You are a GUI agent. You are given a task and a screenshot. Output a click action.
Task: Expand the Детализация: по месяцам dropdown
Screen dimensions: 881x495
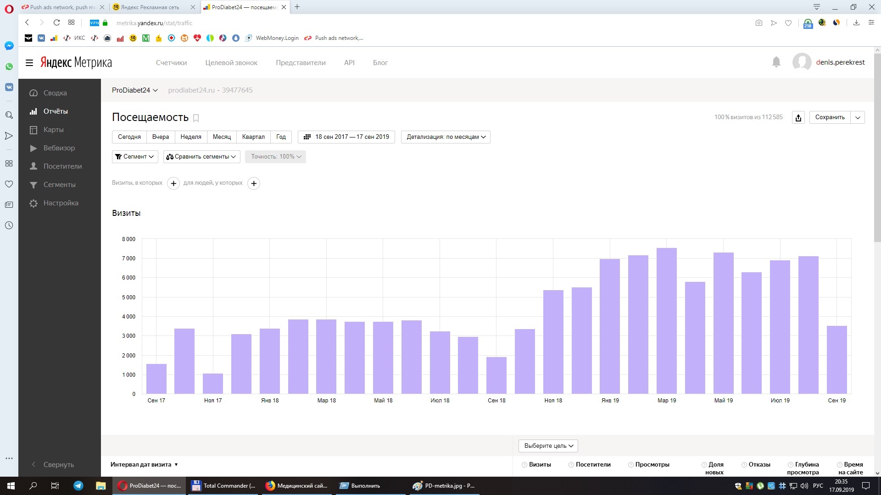[446, 137]
